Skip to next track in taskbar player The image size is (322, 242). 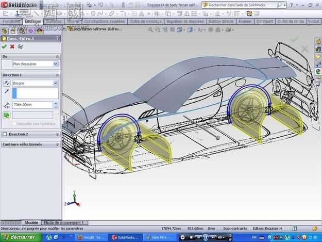click(213, 237)
